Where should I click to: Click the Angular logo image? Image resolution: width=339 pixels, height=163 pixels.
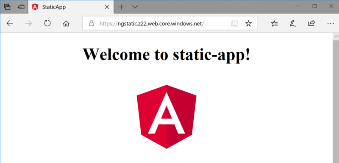167,117
